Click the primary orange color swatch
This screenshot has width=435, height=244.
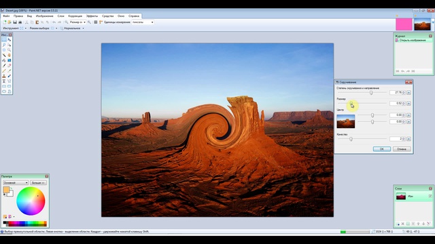[x=6, y=190]
